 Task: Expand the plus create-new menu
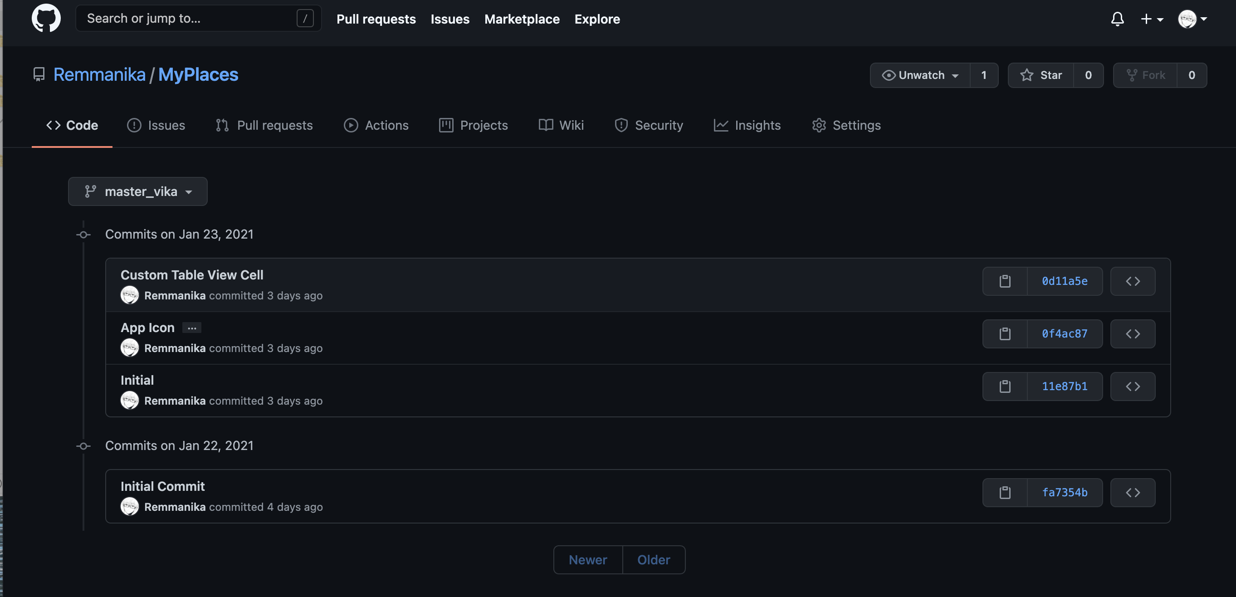point(1152,19)
